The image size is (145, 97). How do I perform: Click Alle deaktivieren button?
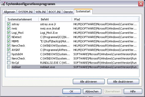coord(123,82)
